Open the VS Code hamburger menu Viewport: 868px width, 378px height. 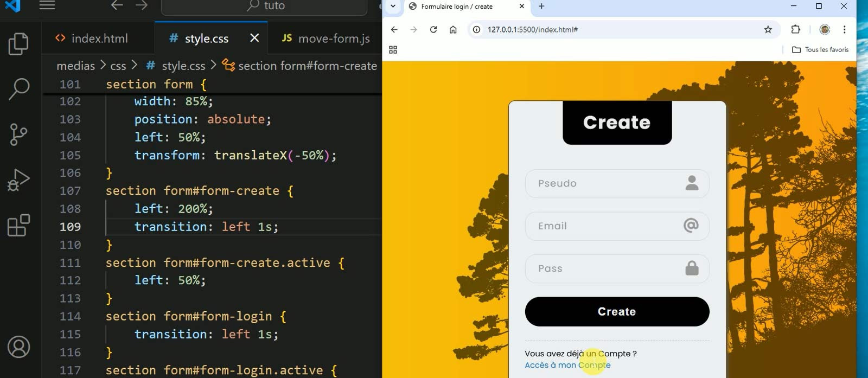click(x=47, y=5)
